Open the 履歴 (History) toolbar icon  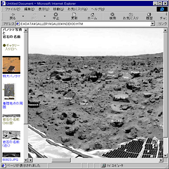click(149, 16)
